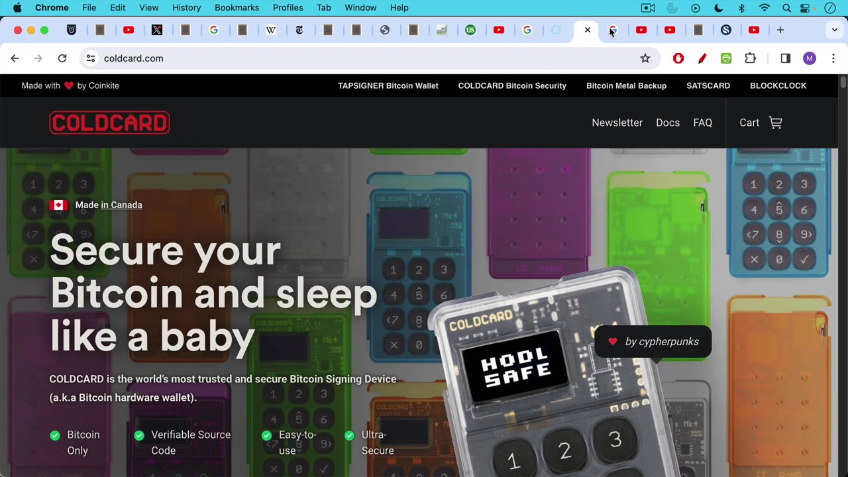The width and height of the screenshot is (848, 477).
Task: View site information icon in address bar
Action: click(91, 58)
